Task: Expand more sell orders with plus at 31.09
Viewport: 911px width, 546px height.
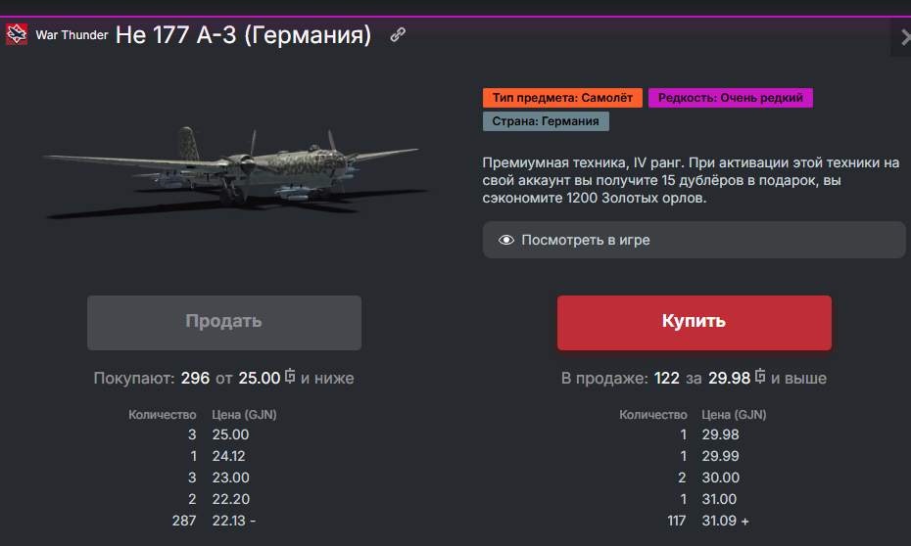Action: (744, 522)
